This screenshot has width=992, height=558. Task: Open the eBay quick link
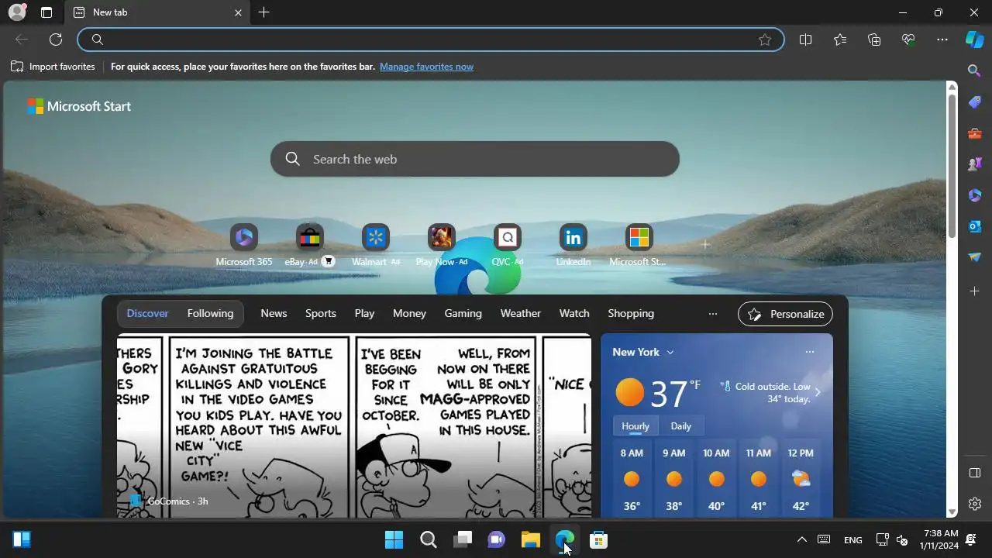click(x=309, y=246)
